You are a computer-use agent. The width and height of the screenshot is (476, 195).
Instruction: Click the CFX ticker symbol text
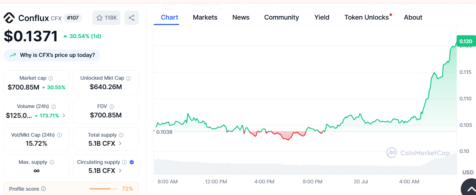click(x=56, y=18)
